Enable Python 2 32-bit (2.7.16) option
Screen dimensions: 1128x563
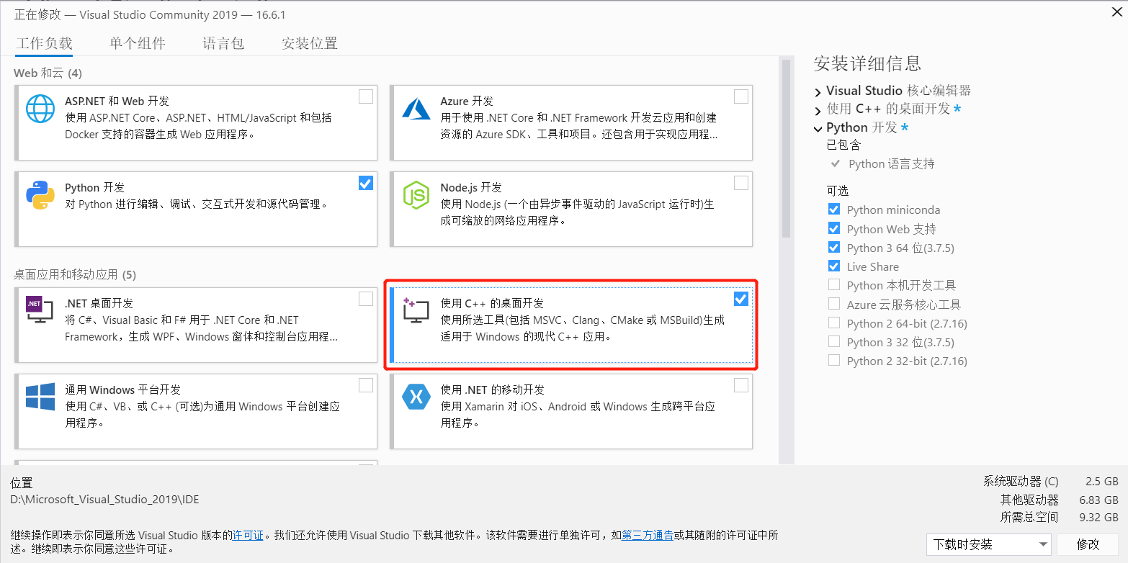834,360
